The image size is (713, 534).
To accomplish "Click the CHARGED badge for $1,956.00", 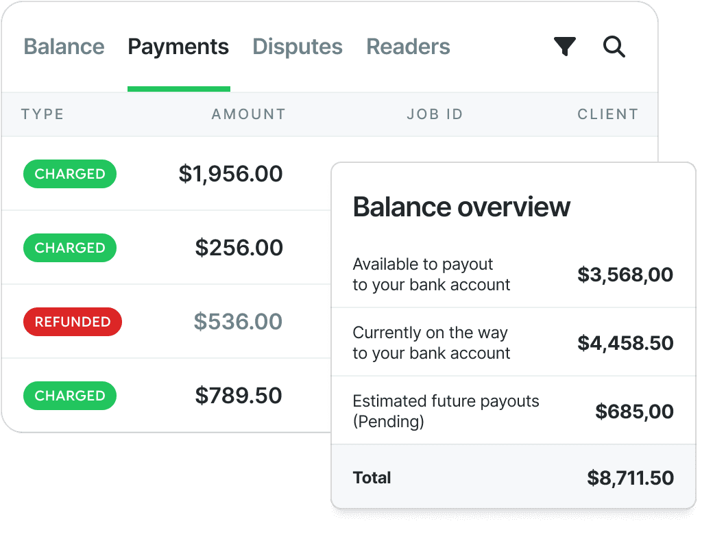I will (x=70, y=174).
